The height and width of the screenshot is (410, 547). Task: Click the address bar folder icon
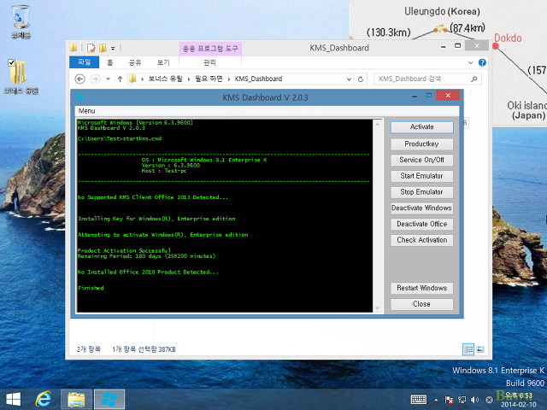(132, 79)
